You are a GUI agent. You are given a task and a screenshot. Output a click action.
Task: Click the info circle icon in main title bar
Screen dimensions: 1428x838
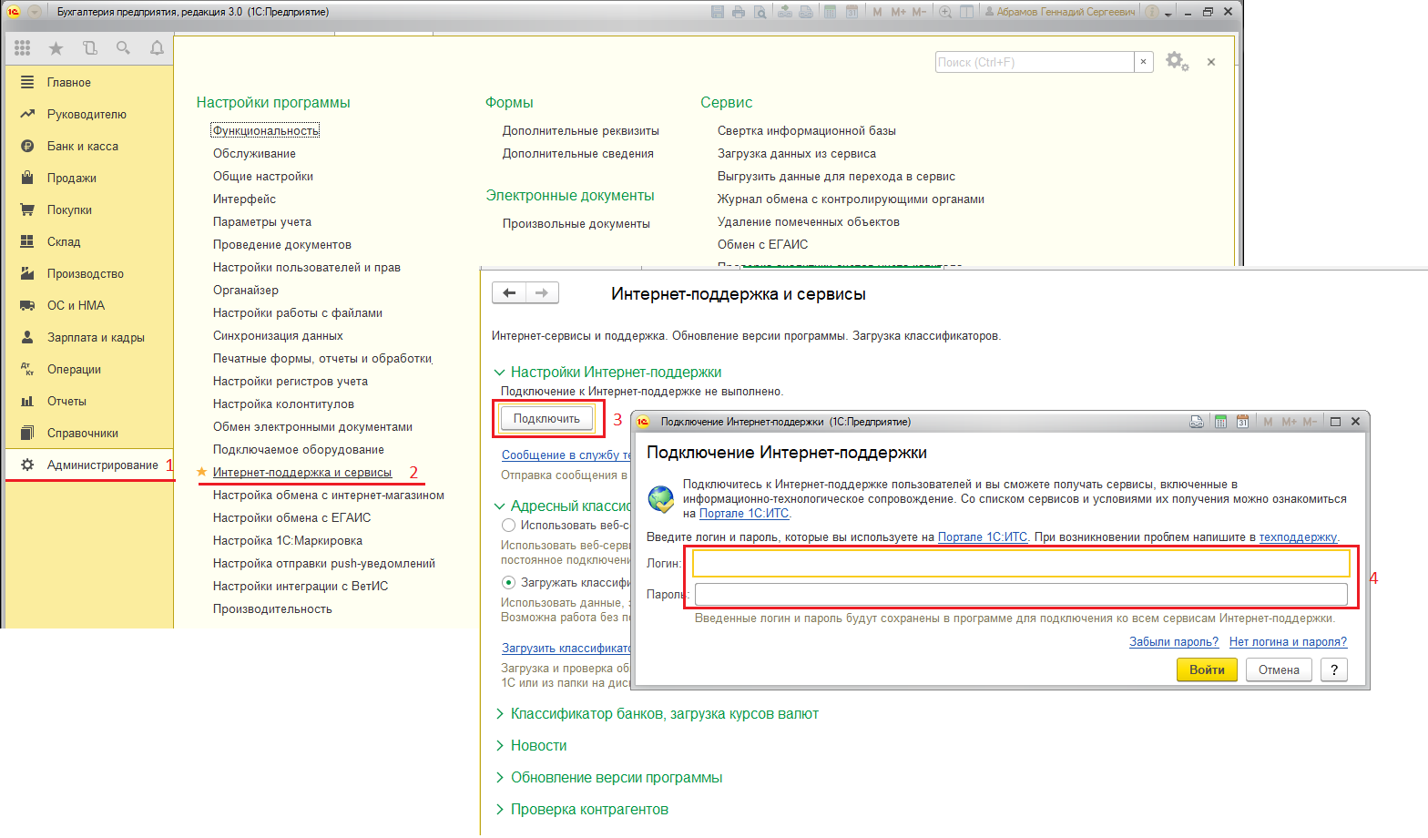1152,12
